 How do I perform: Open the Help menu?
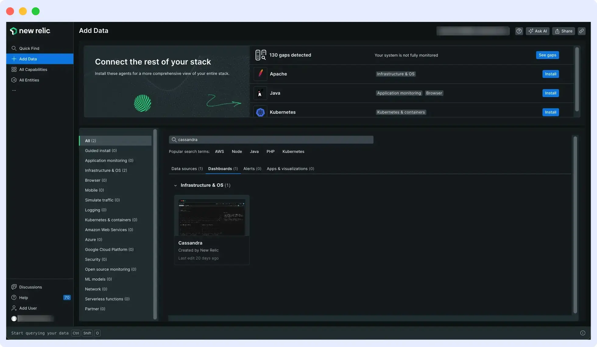23,297
